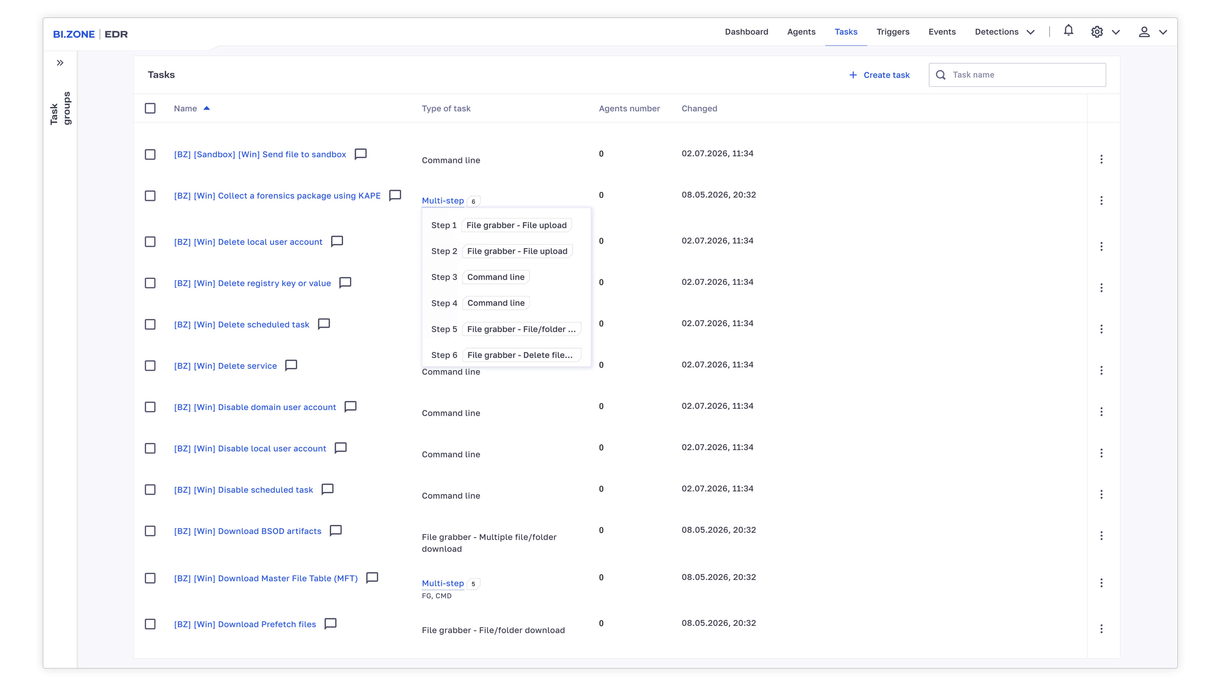
Task: Open the user account menu
Action: tap(1144, 32)
